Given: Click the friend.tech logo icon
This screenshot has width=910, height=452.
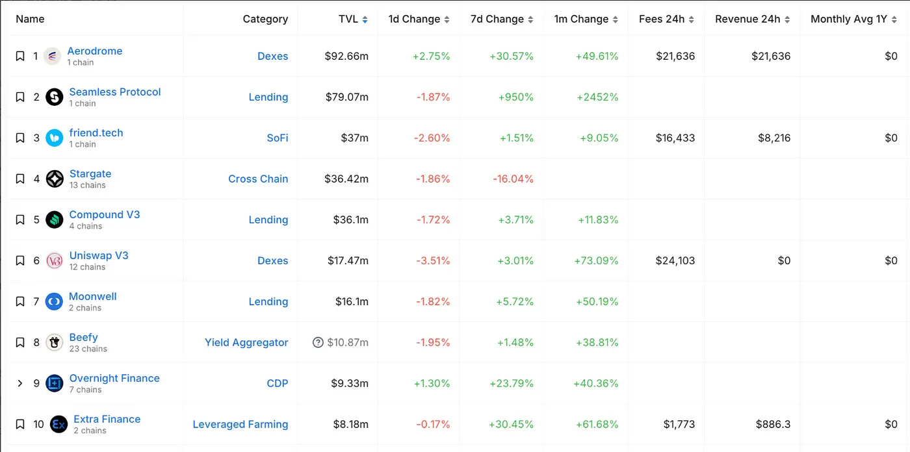Looking at the screenshot, I should (x=55, y=138).
